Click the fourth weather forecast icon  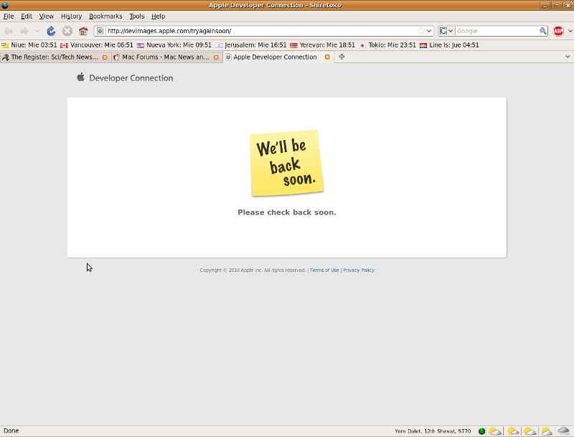[547, 431]
